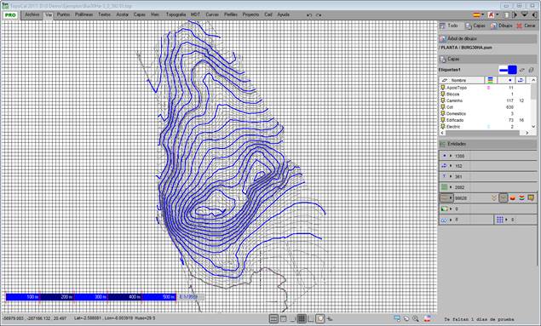Toggle the grid display status icon
The image size is (541, 326).
coord(302,319)
